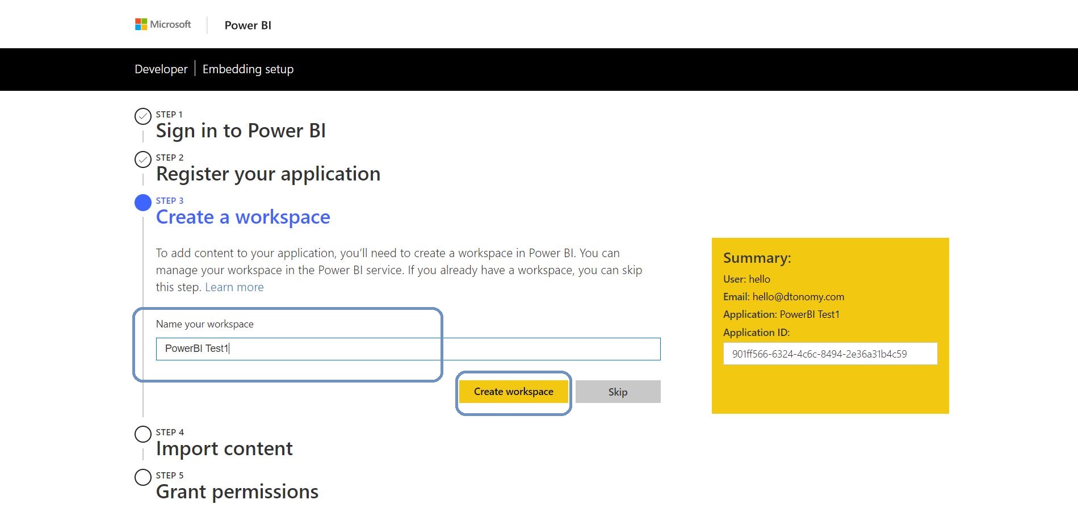Viewport: 1078px width, 525px height.
Task: Select the Create a workspace step heading
Action: click(243, 217)
